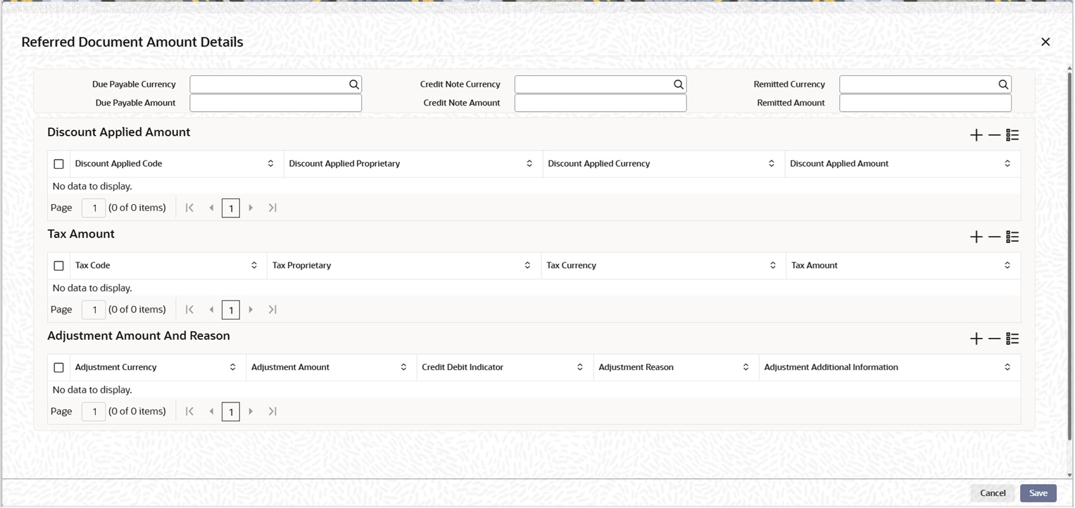
Task: Sort by Tax Amount column
Action: point(1007,266)
